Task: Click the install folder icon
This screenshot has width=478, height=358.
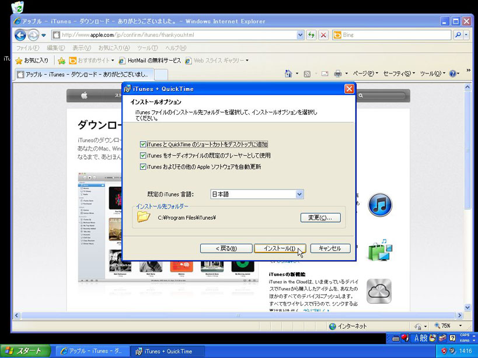Action: tap(144, 217)
